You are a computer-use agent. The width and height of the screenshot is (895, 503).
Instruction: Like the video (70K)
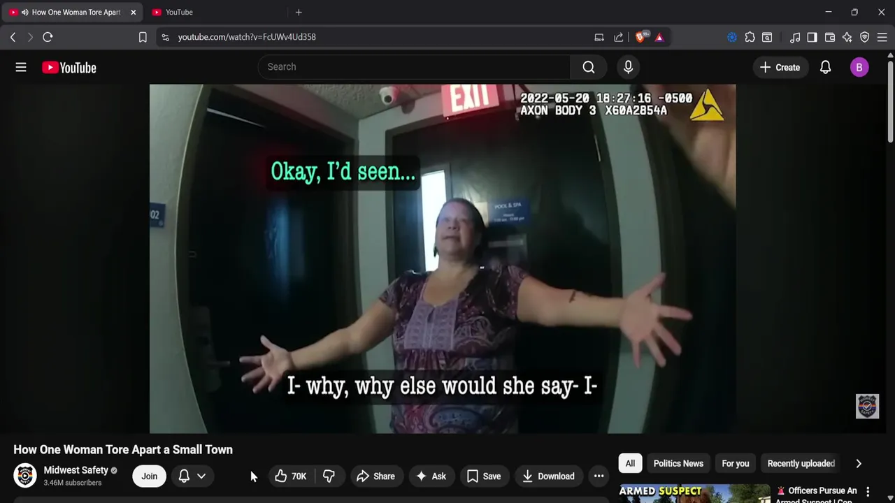291,476
